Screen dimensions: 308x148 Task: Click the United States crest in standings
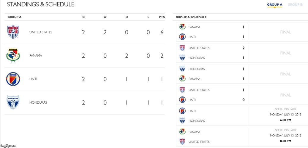tap(13, 32)
